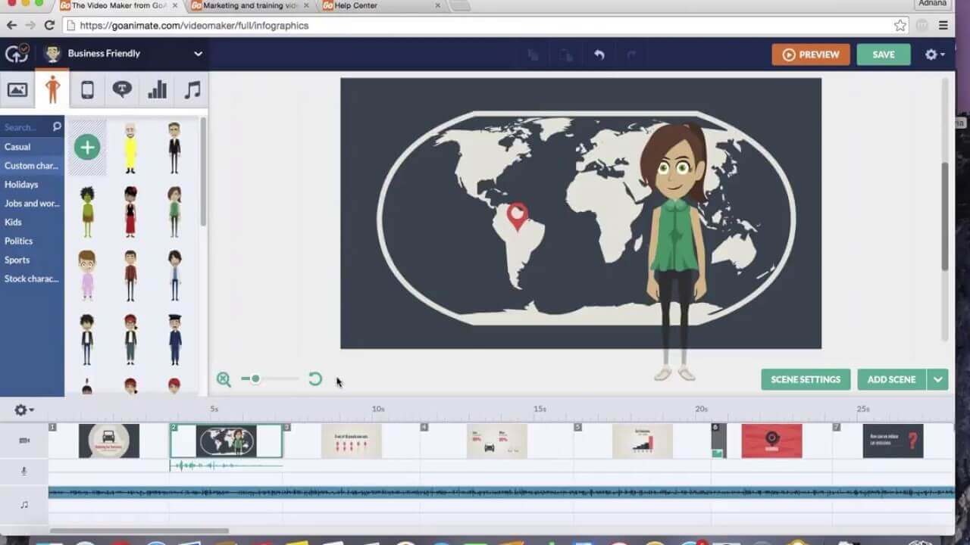Viewport: 970px width, 545px height.
Task: Open the Text speech-bubble panel
Action: [x=121, y=89]
